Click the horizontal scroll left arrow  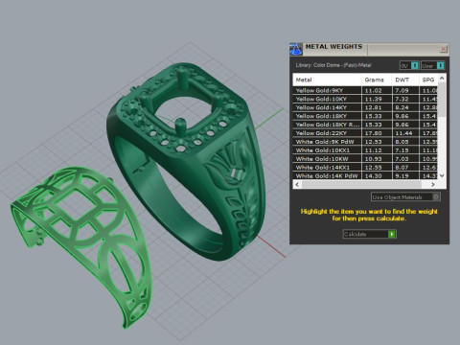[297, 184]
